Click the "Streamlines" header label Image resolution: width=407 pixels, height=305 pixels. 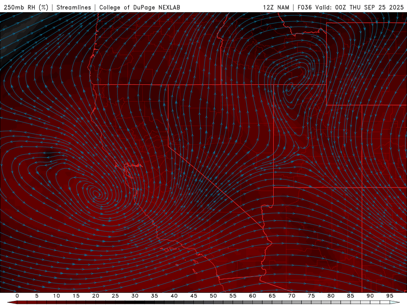[74, 7]
